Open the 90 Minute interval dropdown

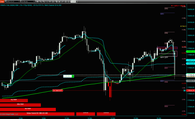pos(28,2)
